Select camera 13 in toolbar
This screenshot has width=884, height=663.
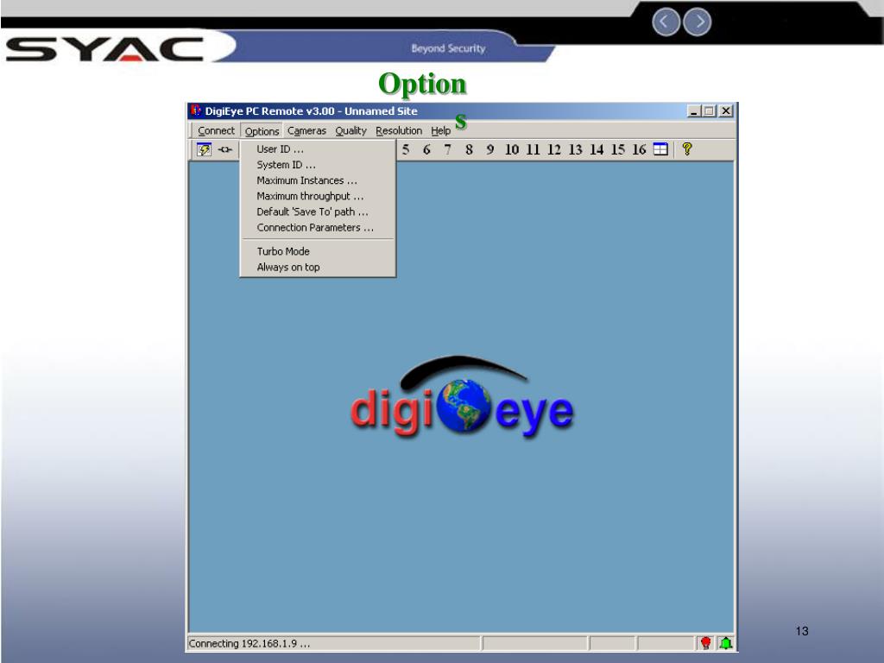tap(576, 149)
